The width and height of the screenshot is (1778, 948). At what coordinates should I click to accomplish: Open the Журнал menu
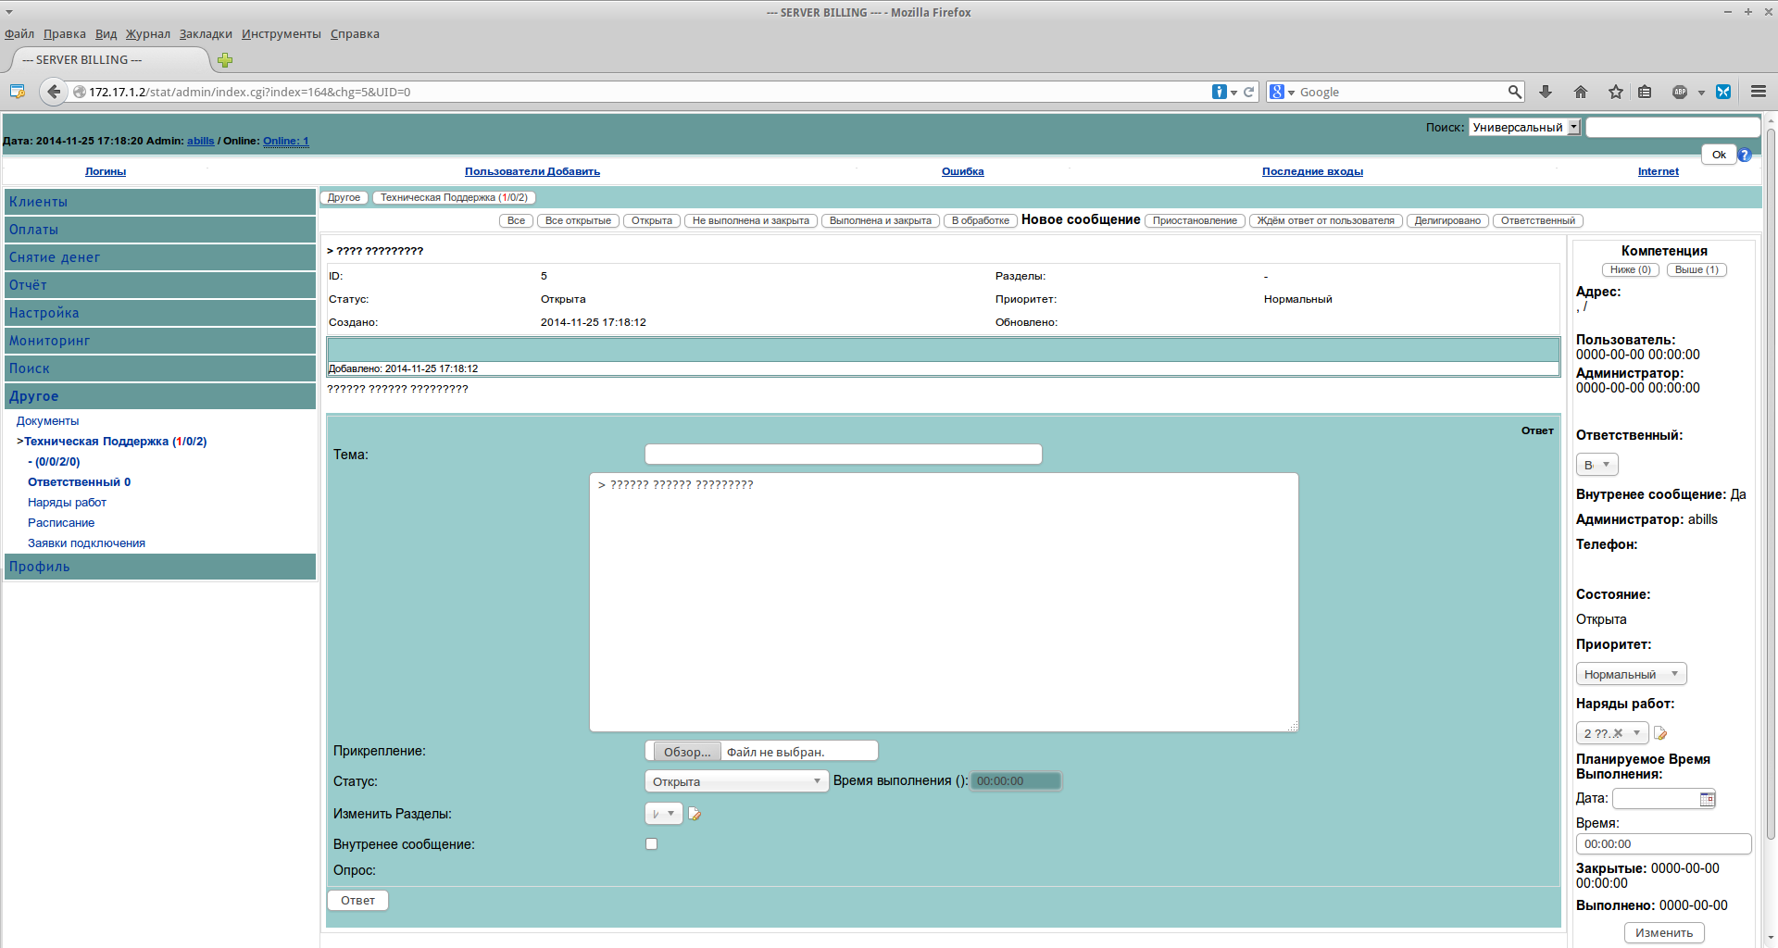[x=148, y=34]
